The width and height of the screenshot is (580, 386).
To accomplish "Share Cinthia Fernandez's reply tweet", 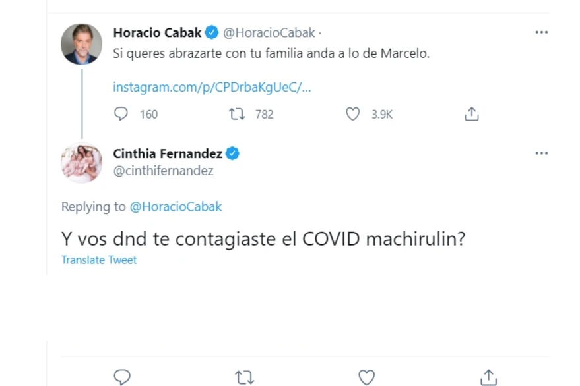I will pos(488,377).
